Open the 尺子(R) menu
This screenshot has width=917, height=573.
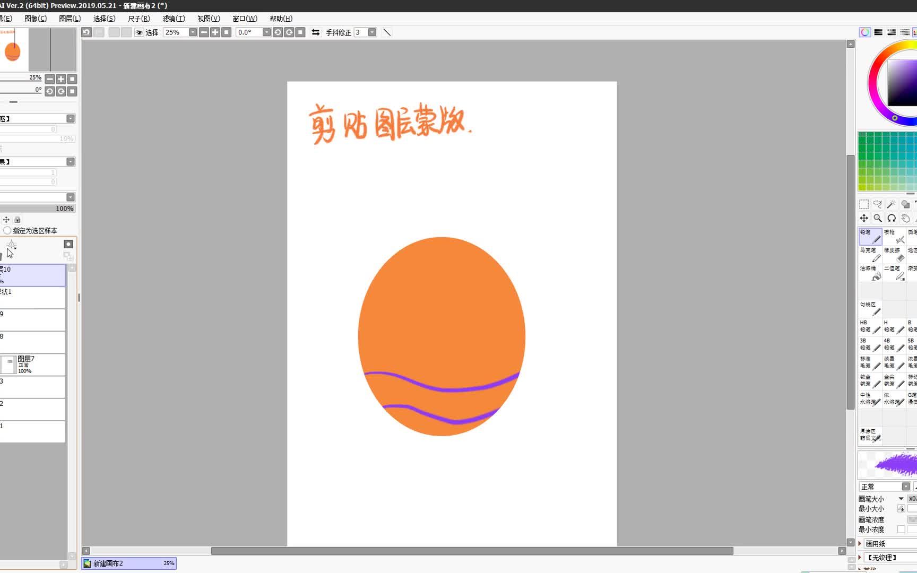click(x=139, y=19)
